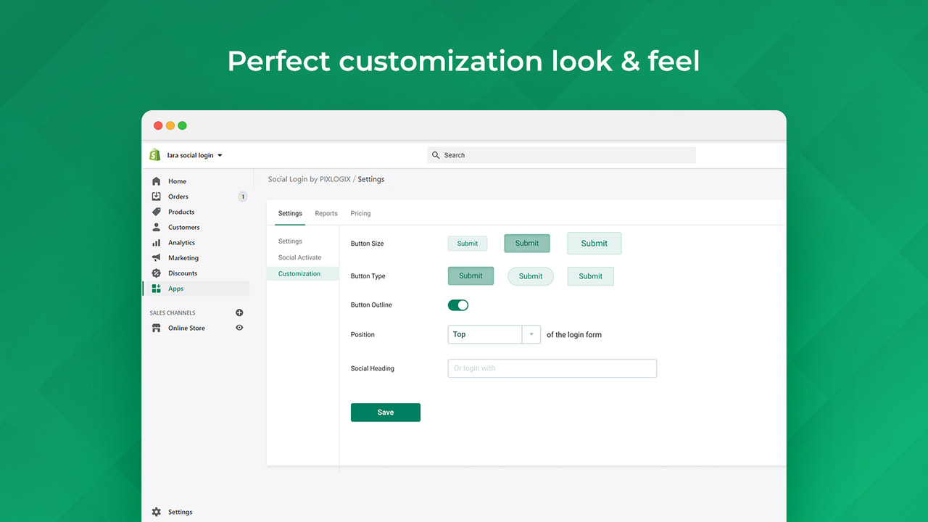The image size is (928, 522).
Task: Choose the filled medium Submit button style
Action: (526, 243)
